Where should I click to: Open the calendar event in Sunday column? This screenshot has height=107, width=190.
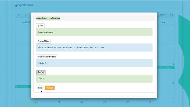(23, 86)
